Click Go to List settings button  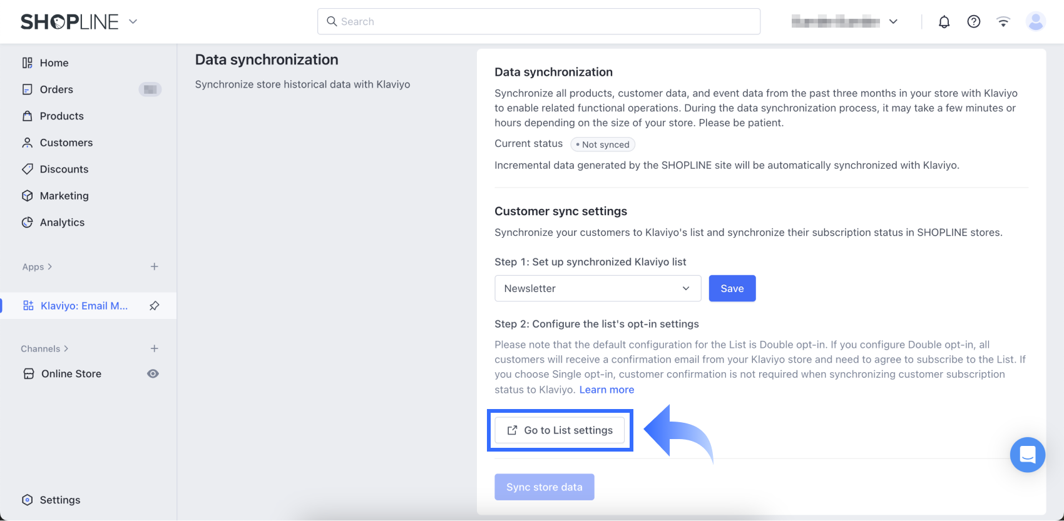[x=560, y=430]
